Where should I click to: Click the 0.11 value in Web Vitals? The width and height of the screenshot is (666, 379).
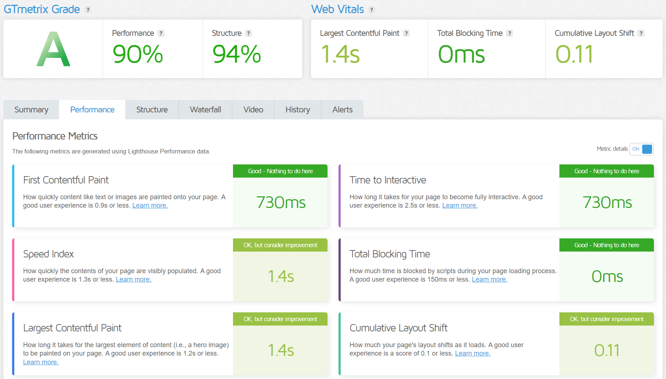pos(574,54)
